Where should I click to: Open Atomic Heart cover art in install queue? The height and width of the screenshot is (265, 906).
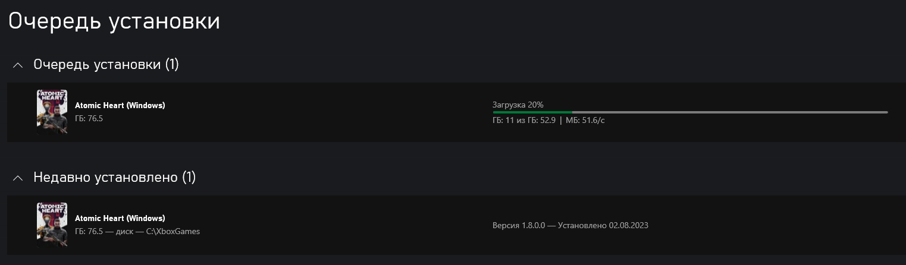(x=52, y=112)
